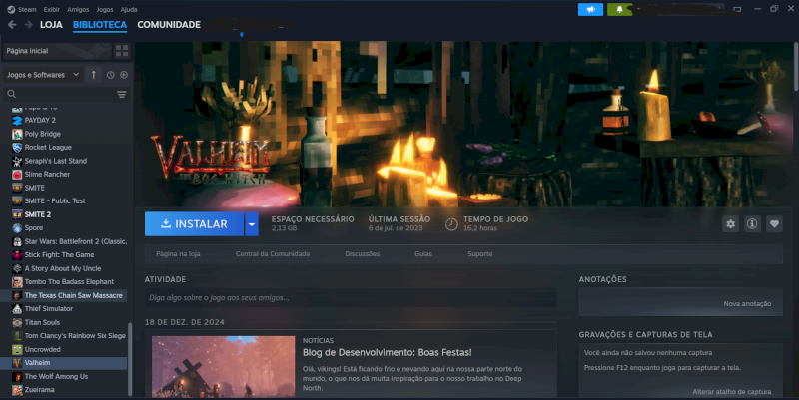Click the Uncrowded game icon
This screenshot has height=400, width=799.
point(17,349)
